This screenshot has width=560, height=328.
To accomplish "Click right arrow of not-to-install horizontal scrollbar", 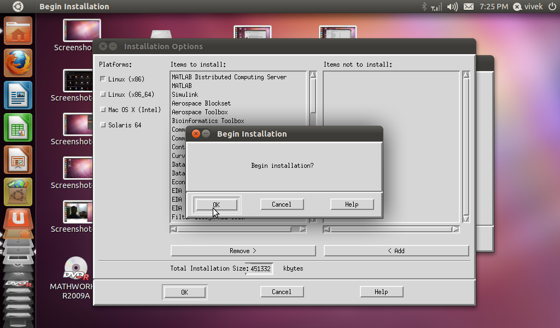I will coord(456,230).
